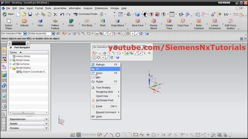Screen dimensions: 248x139
Task: Collapse the Model History tree node
Action: tap(10, 68)
